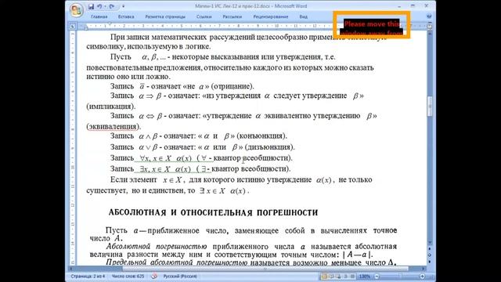
Task: Click the text 'существует, но и единствен, то'
Action: pyautogui.click(x=141, y=190)
